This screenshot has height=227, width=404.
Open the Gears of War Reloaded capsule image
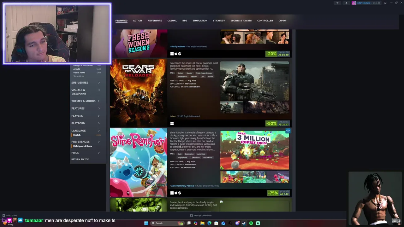point(138,93)
